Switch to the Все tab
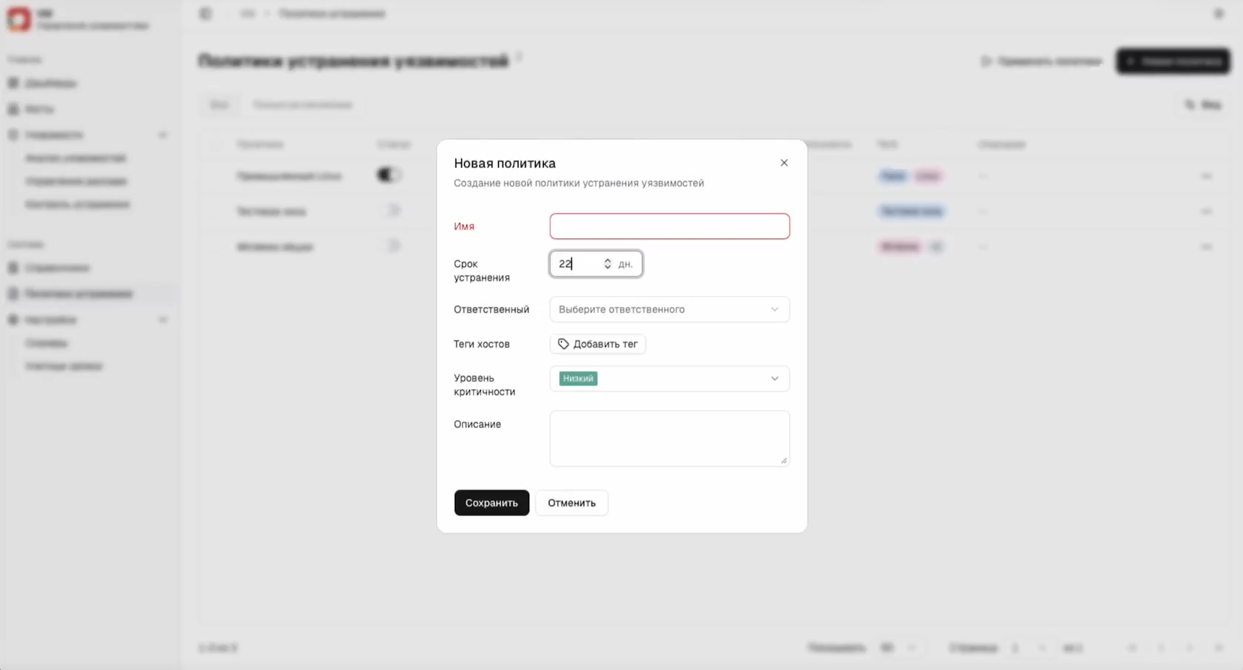 pos(219,105)
